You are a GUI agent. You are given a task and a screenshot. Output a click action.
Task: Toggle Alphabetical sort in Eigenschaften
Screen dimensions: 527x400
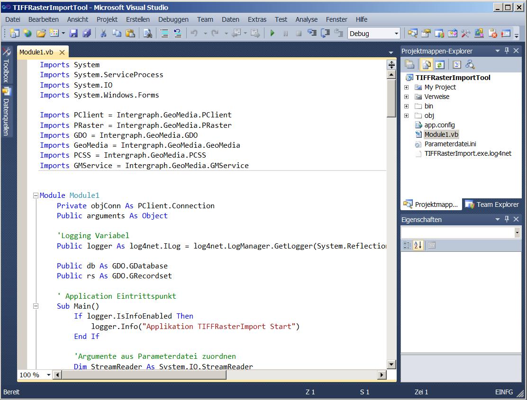click(418, 245)
